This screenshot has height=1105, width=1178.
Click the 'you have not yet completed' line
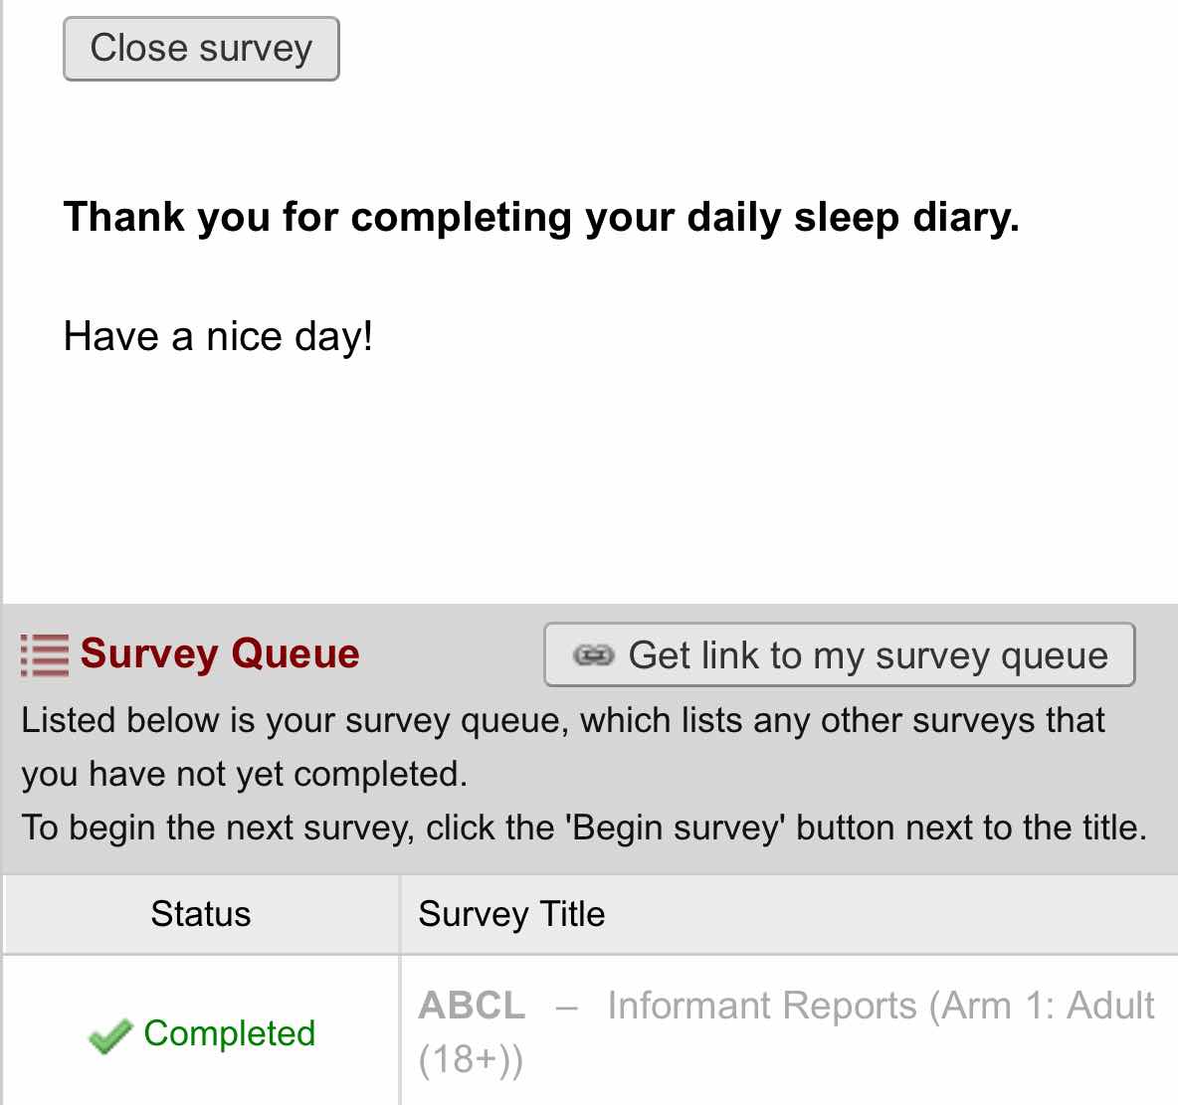[244, 774]
